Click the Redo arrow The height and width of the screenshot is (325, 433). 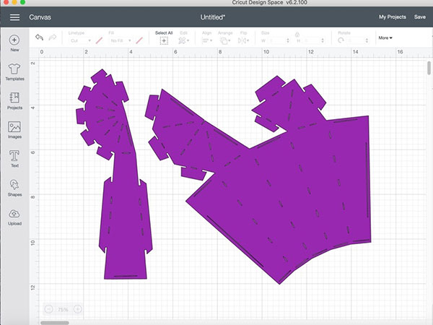(x=52, y=37)
